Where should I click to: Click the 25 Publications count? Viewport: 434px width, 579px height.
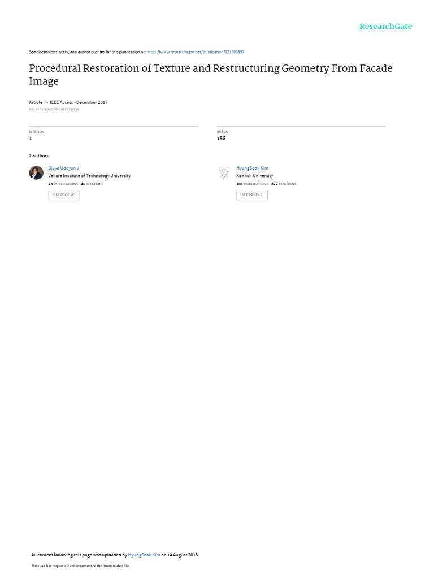point(63,184)
